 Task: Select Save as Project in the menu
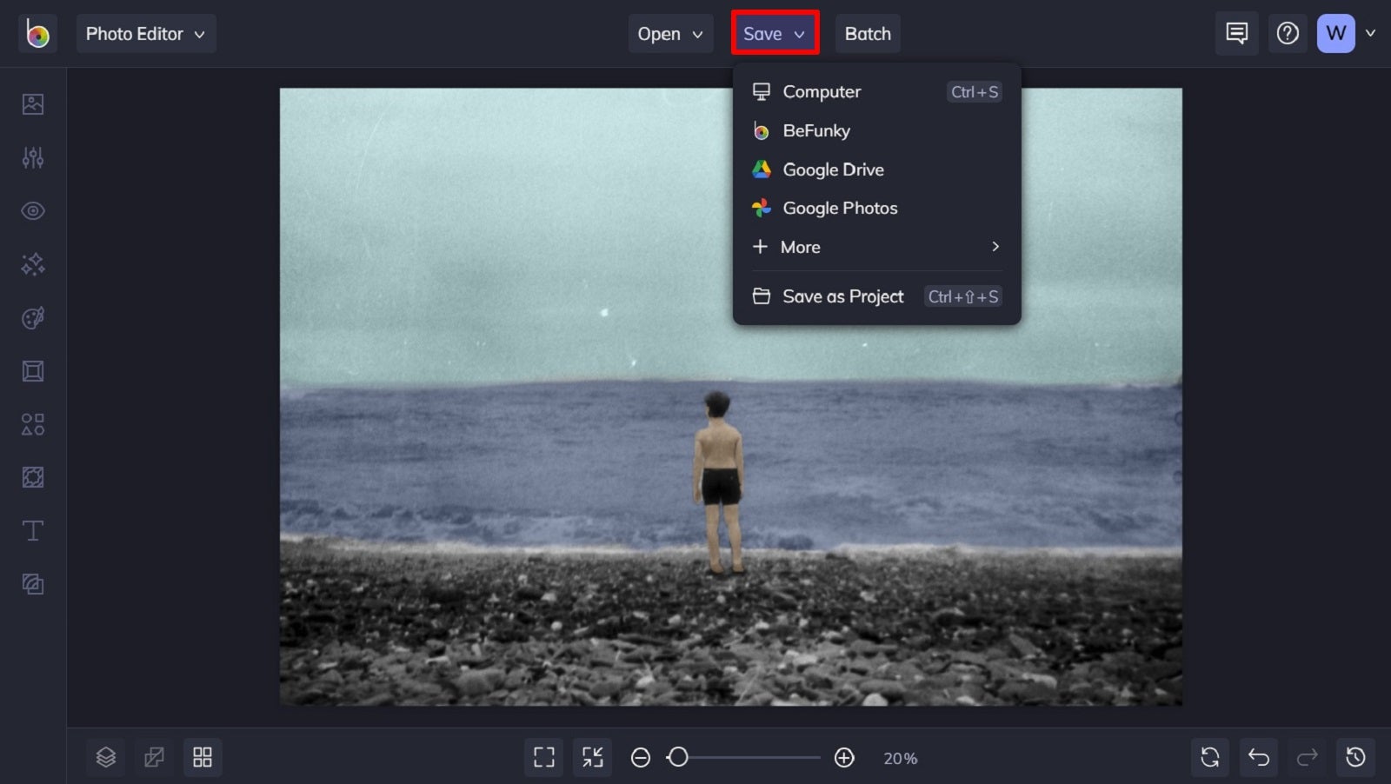pyautogui.click(x=842, y=296)
